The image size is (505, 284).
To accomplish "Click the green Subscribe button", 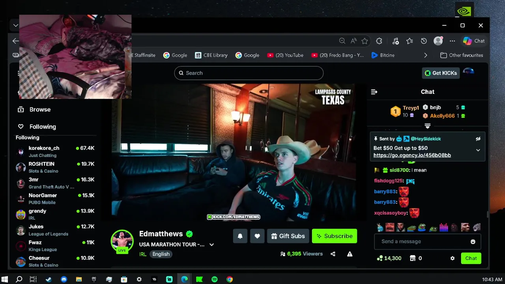I will [335, 236].
